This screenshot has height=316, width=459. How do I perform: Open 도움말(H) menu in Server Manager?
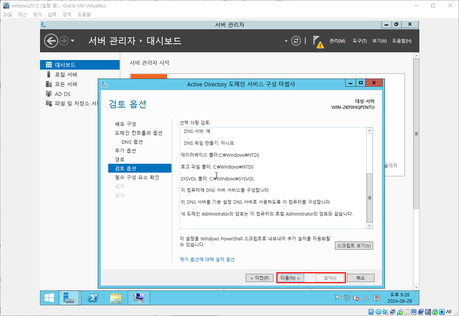pyautogui.click(x=402, y=41)
